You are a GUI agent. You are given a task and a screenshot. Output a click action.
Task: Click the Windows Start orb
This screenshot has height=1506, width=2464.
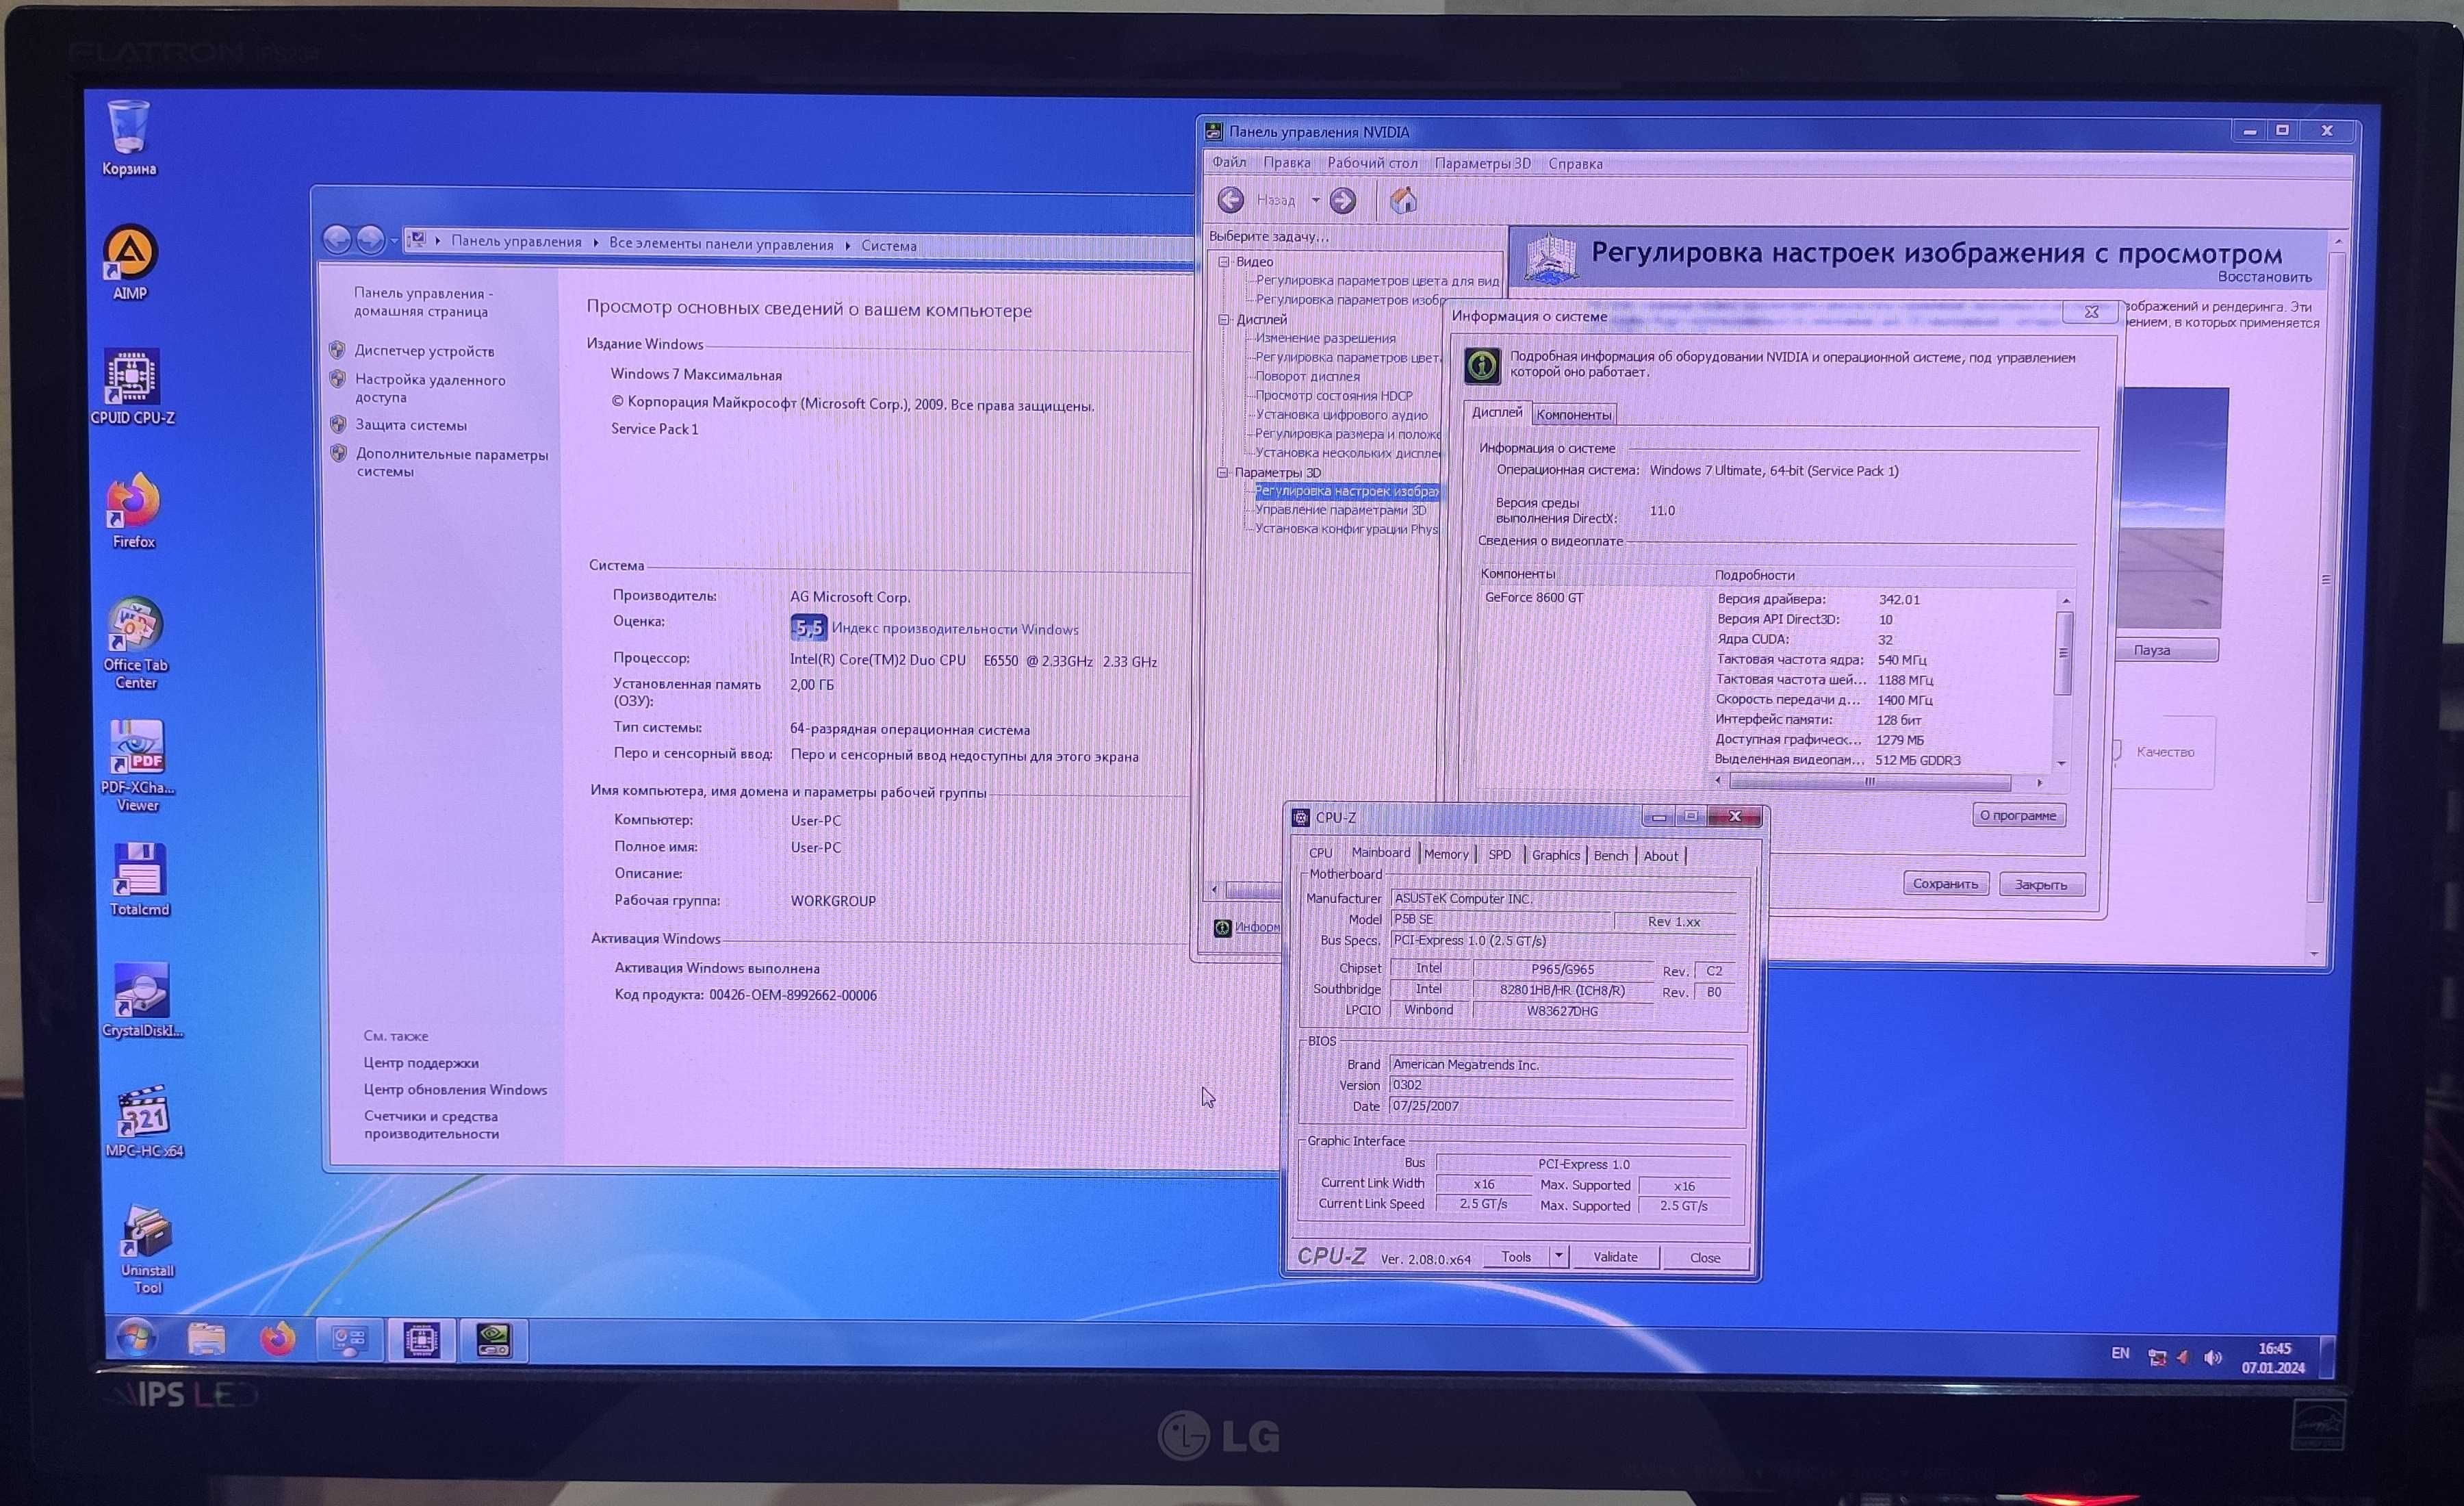(135, 1337)
